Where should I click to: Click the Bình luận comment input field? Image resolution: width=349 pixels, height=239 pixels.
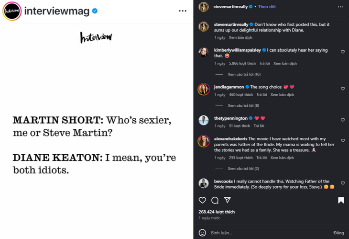[x=268, y=233]
